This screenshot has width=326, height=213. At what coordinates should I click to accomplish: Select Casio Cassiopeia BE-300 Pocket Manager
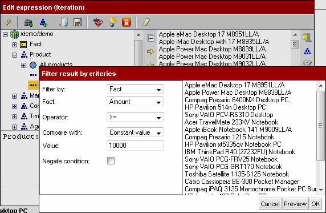(x=242, y=182)
